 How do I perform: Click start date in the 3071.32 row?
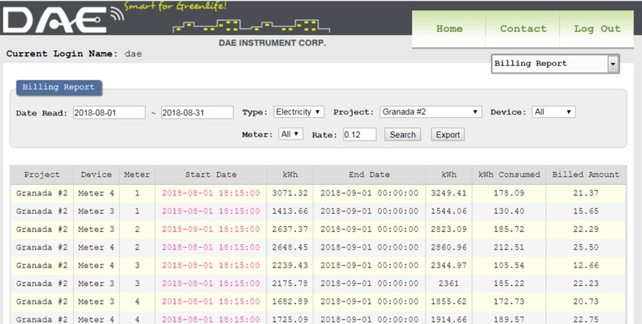(211, 193)
